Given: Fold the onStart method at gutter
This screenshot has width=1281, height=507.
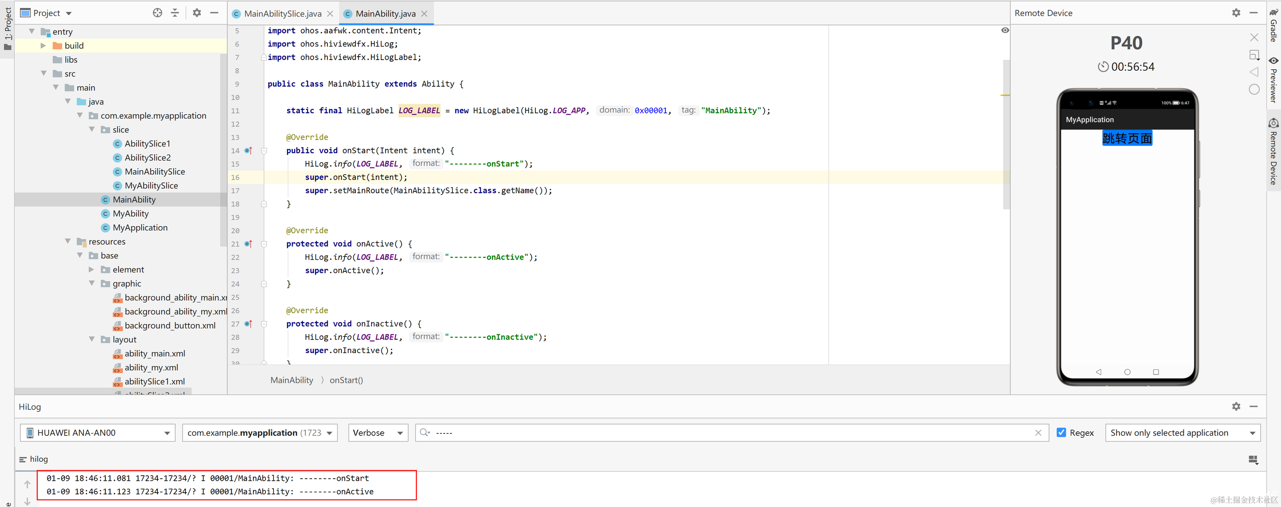Looking at the screenshot, I should 264,151.
